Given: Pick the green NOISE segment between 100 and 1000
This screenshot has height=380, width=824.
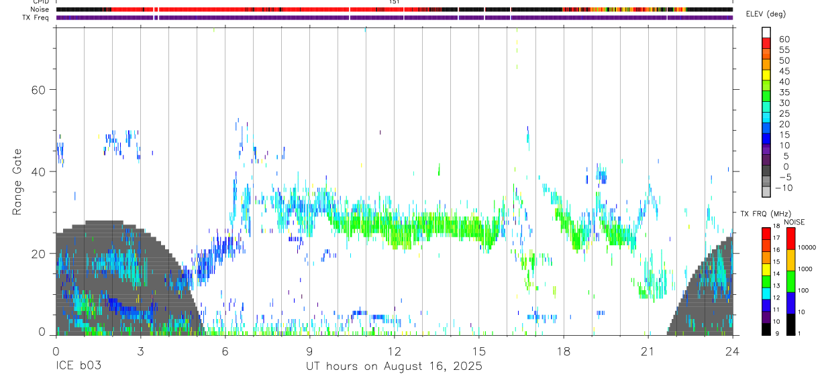Looking at the screenshot, I should [x=790, y=281].
